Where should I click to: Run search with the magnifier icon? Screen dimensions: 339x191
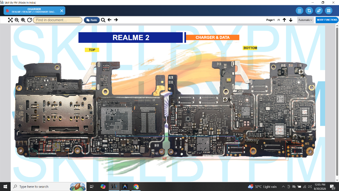coord(103,20)
